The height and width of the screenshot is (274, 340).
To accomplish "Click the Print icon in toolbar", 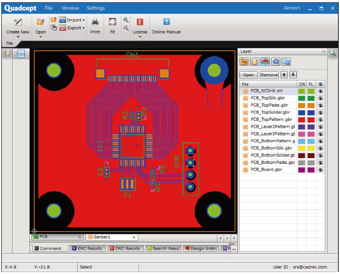I will coord(95,22).
